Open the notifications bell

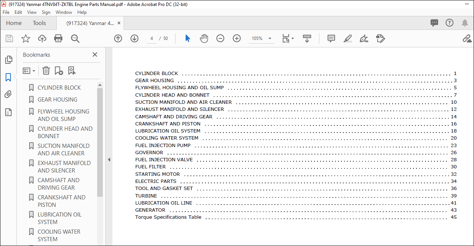click(465, 23)
